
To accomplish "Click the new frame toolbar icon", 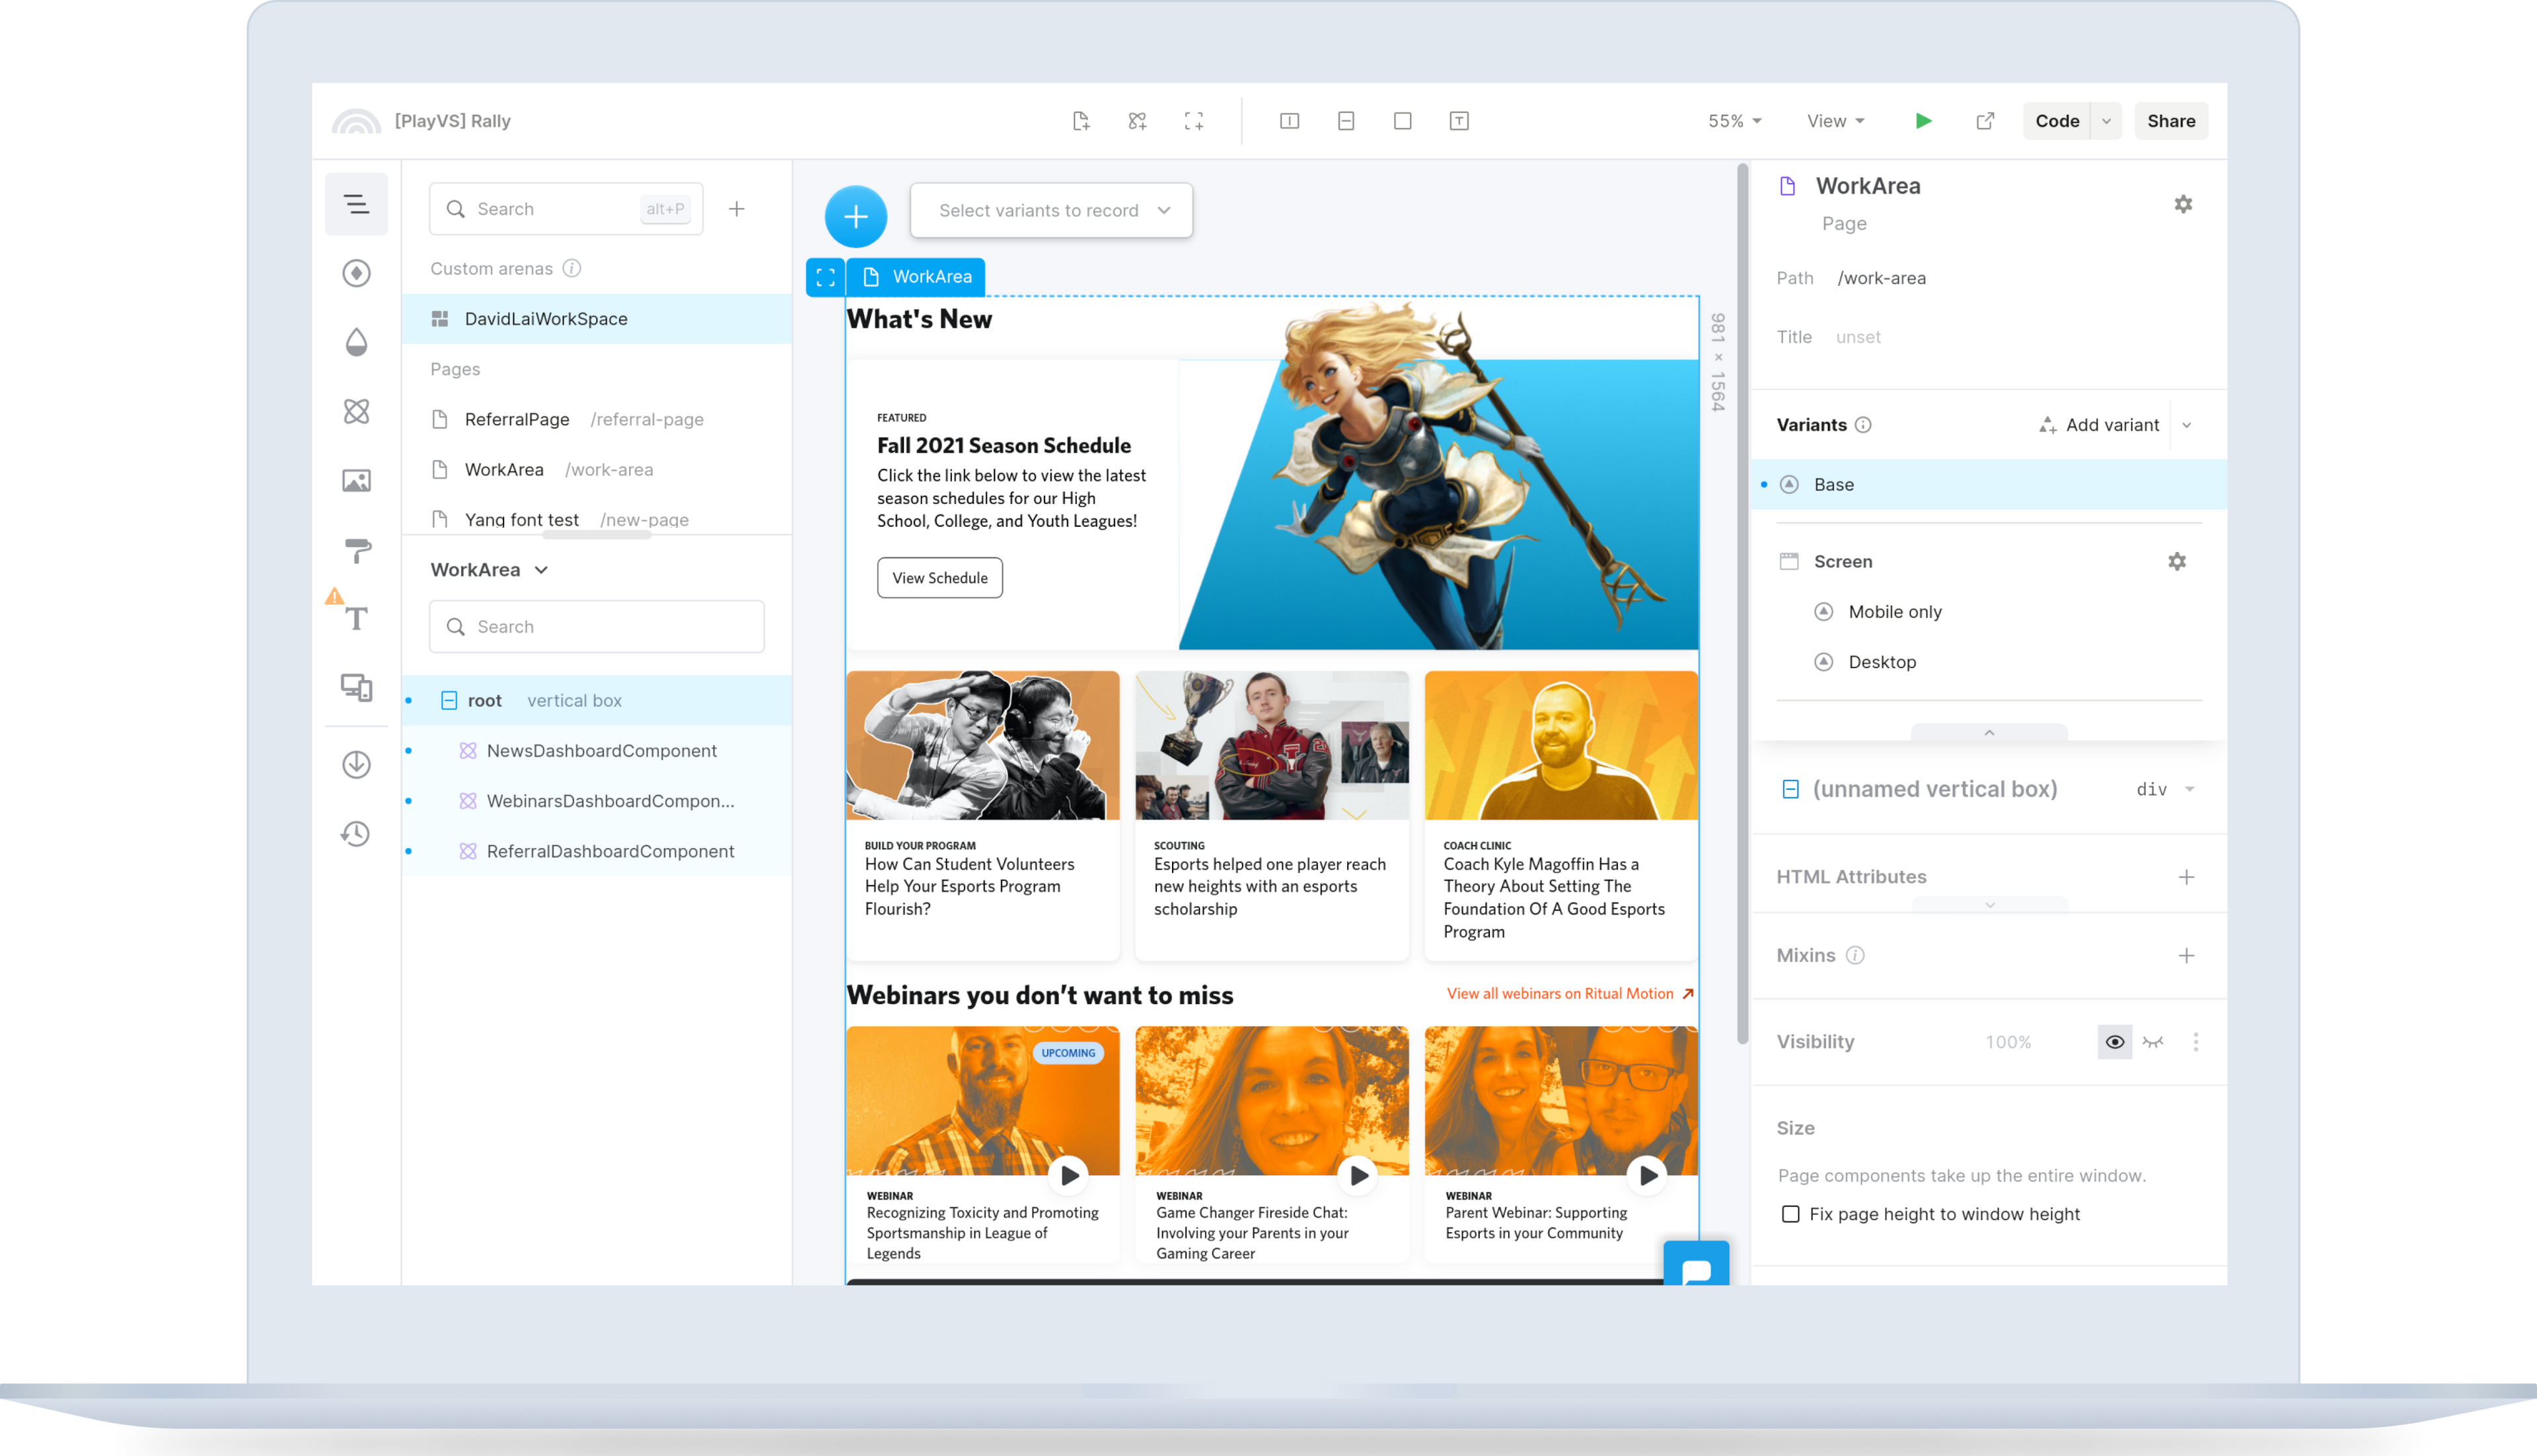I will (1193, 121).
